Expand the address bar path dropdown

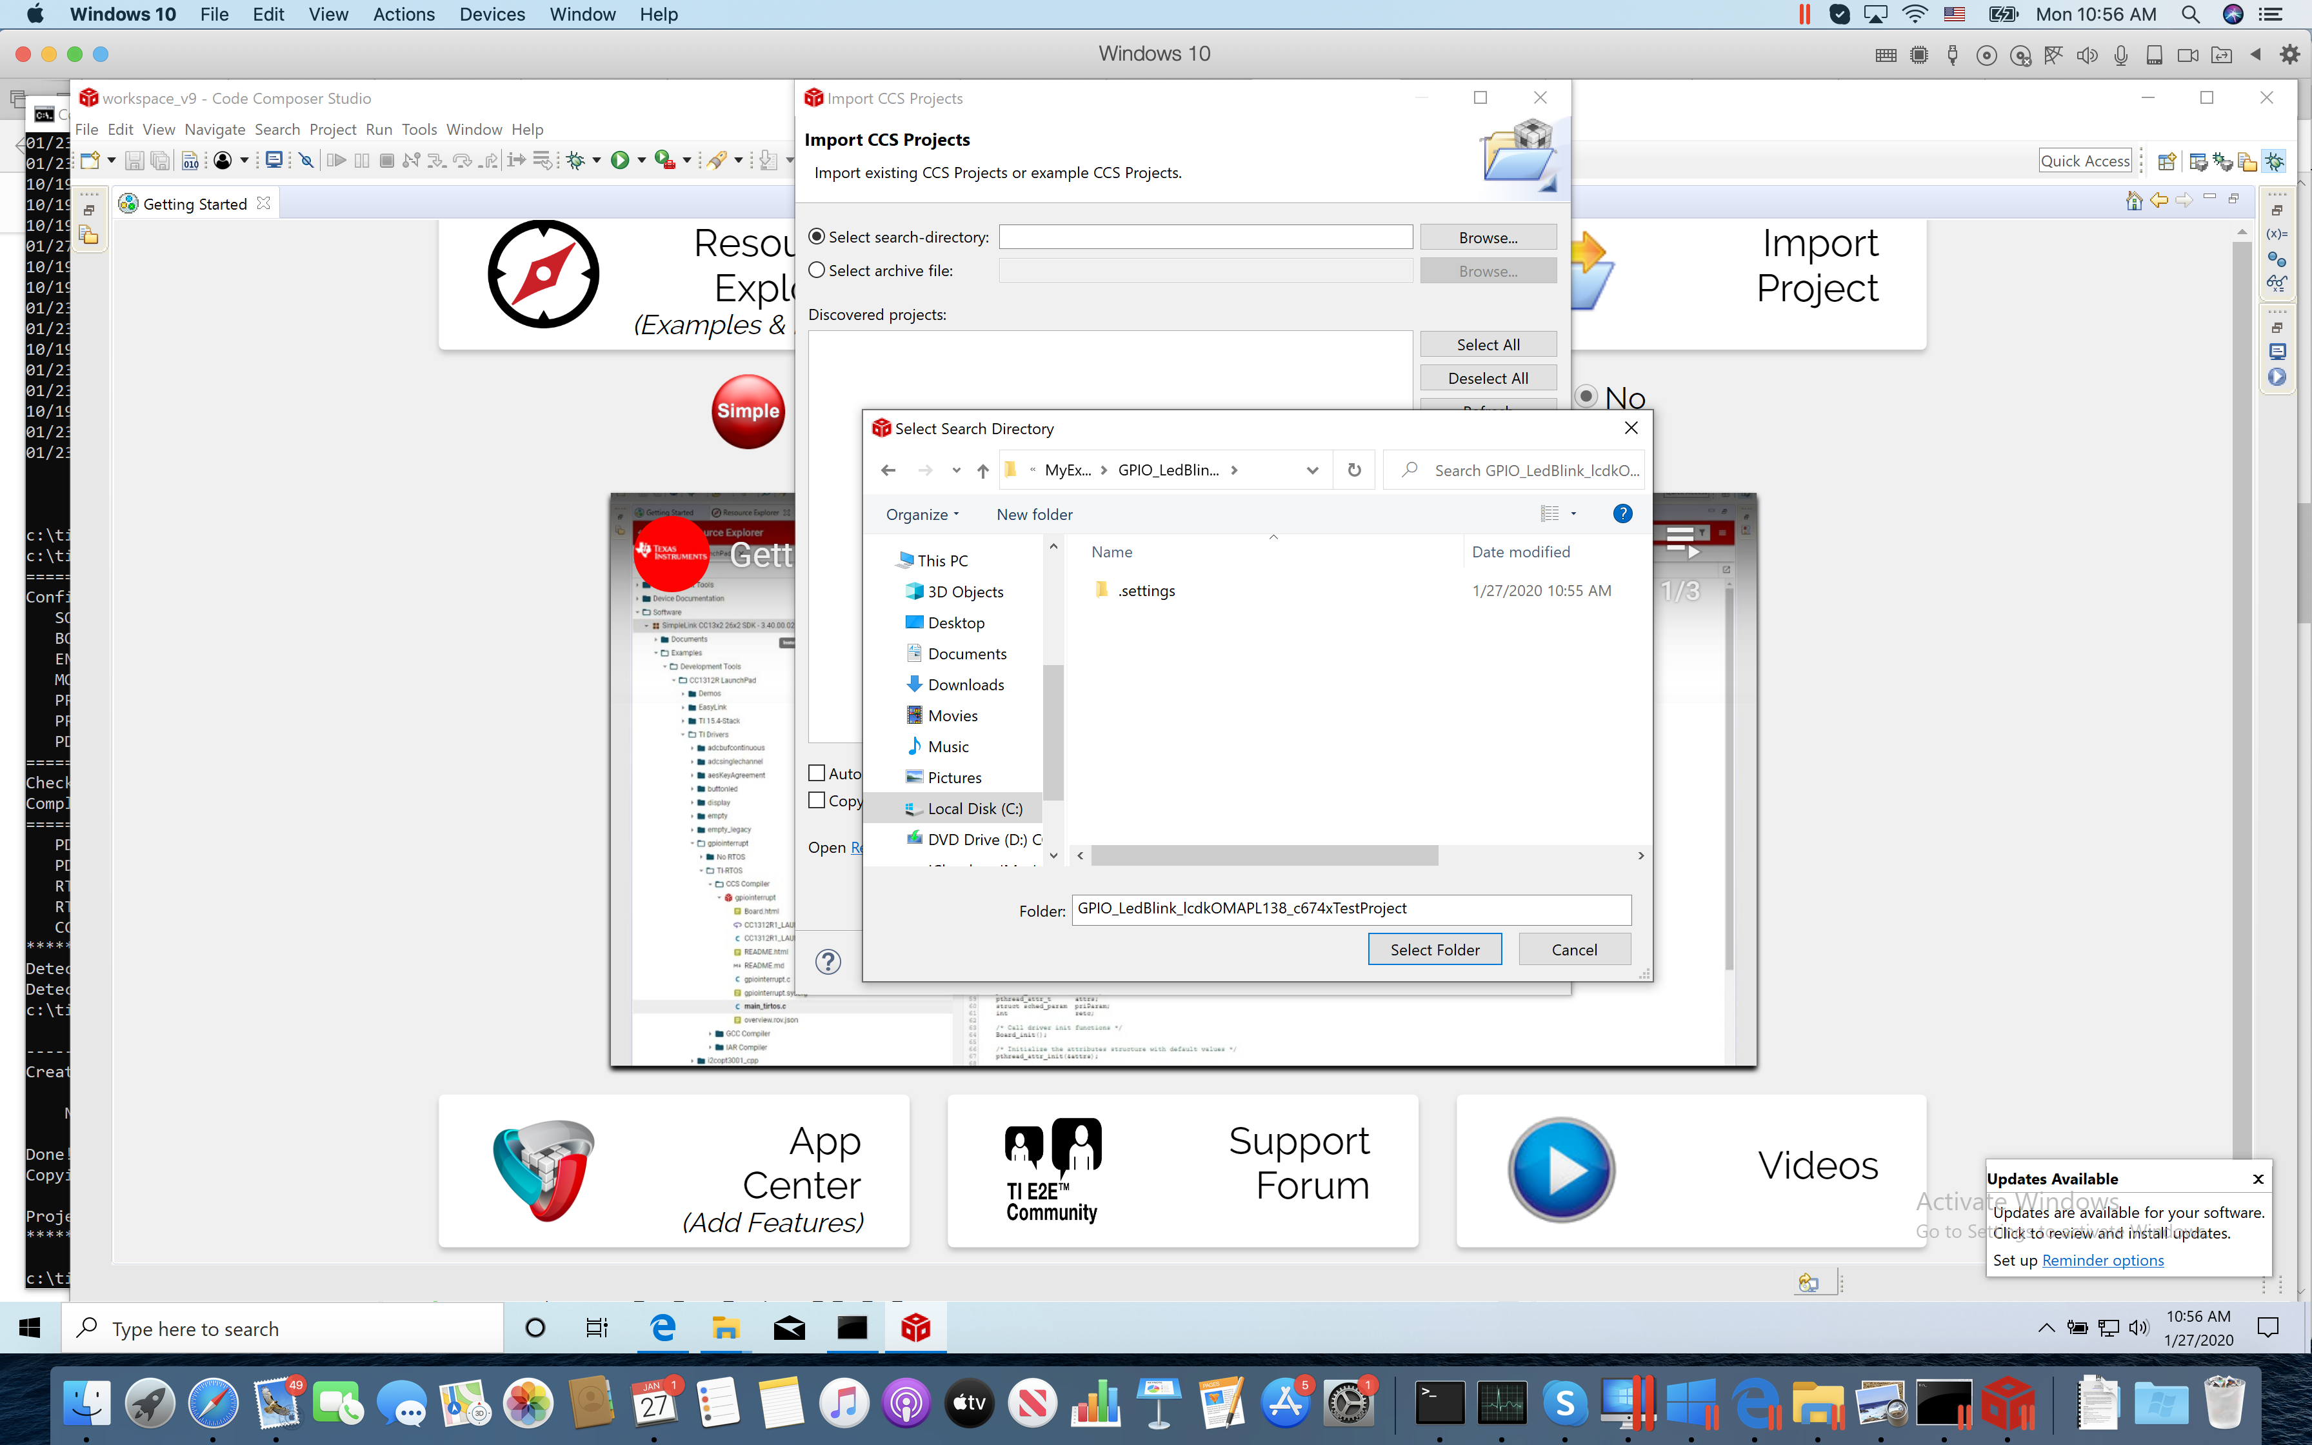coord(1311,470)
